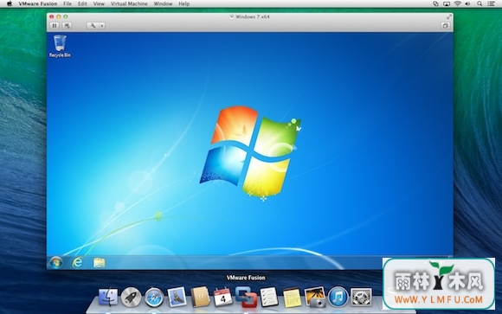Open the volume control in the menu bar

click(x=467, y=3)
